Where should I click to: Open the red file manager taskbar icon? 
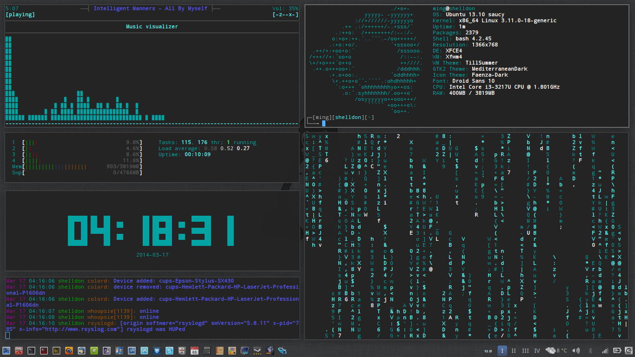(19, 350)
